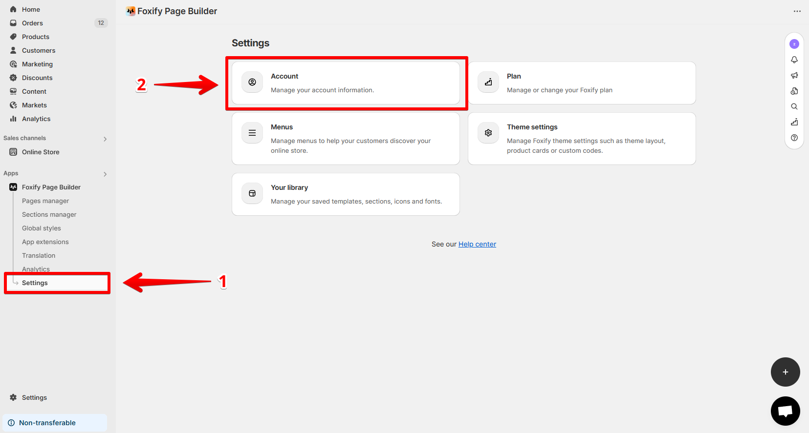Click the upgrade stairs icon in right toolbar
Image resolution: width=809 pixels, height=433 pixels.
click(x=794, y=122)
